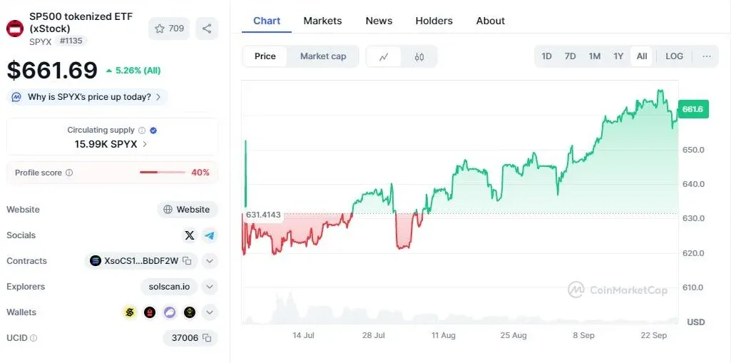Select the Market cap toggle
The width and height of the screenshot is (731, 363).
pos(323,56)
